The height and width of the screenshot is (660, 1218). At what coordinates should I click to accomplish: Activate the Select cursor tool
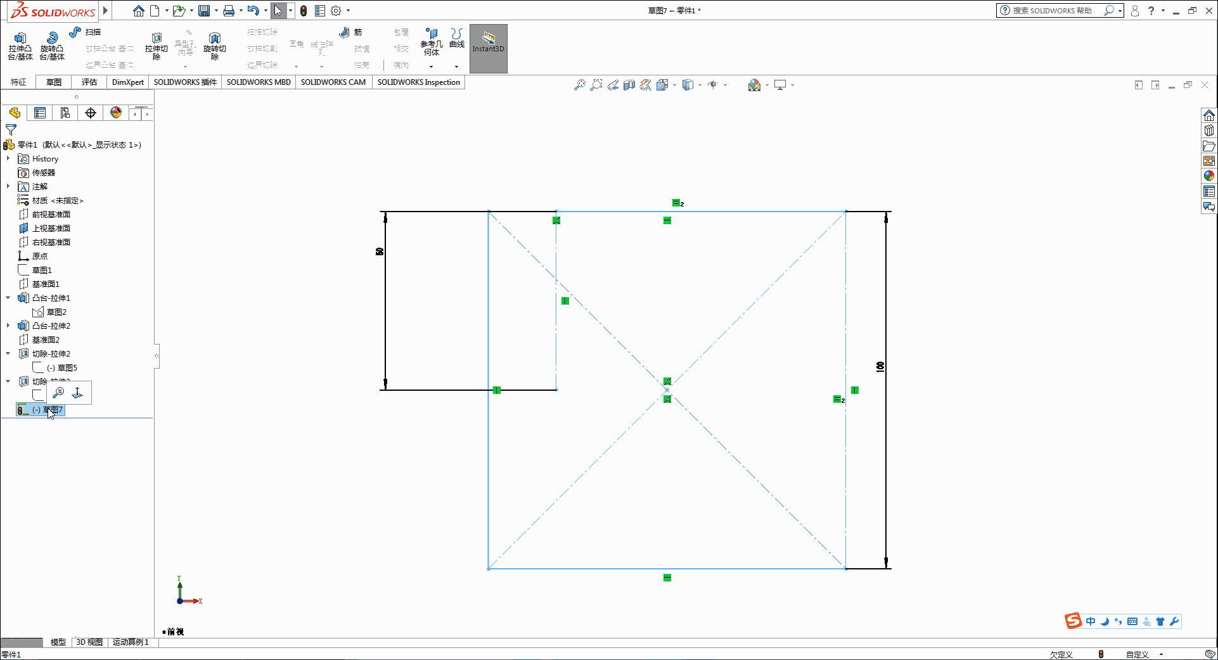tap(278, 11)
